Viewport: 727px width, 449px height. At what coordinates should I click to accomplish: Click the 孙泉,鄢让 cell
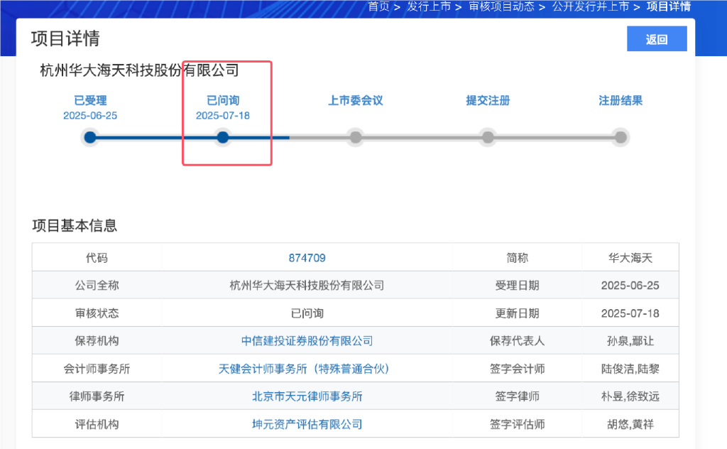[630, 341]
